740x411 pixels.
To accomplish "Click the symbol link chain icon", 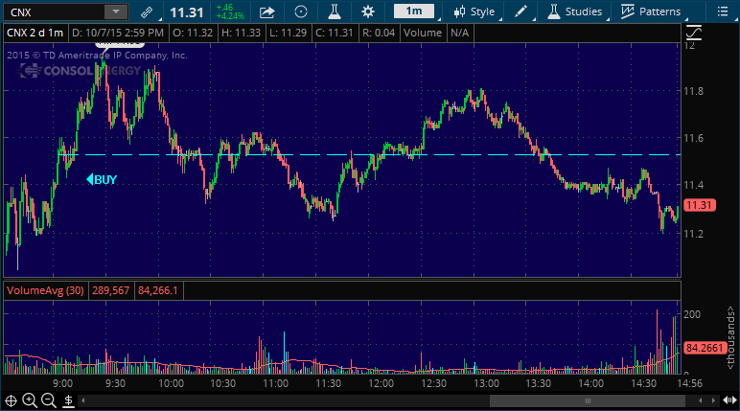I will pyautogui.click(x=147, y=12).
